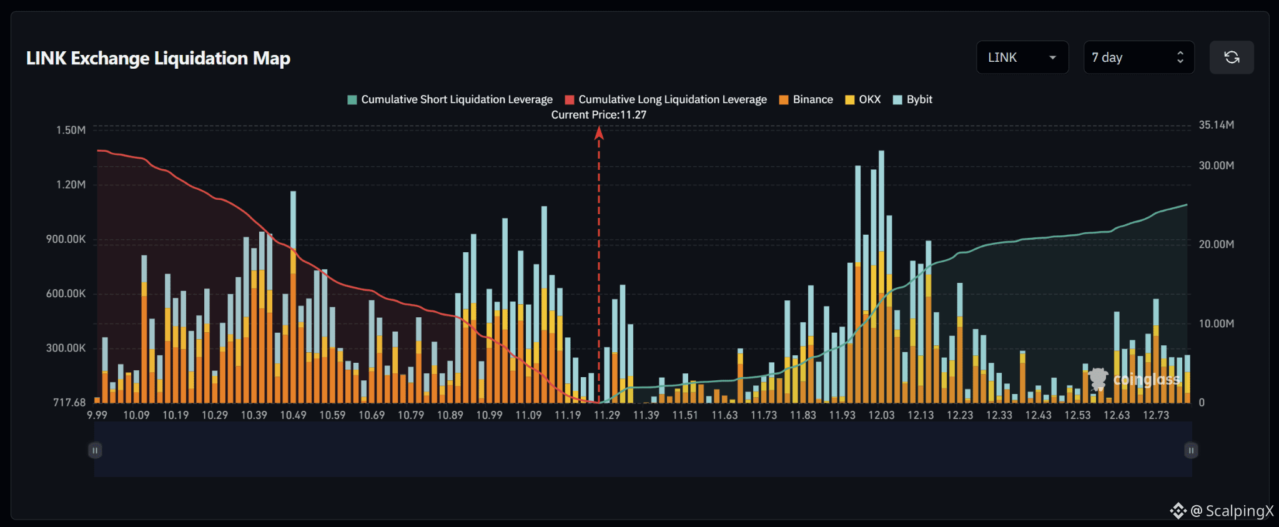Viewport: 1279px width, 527px height.
Task: Toggle the OKX legend series
Action: pos(863,99)
